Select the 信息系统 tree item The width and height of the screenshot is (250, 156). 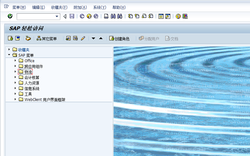pos(32,88)
